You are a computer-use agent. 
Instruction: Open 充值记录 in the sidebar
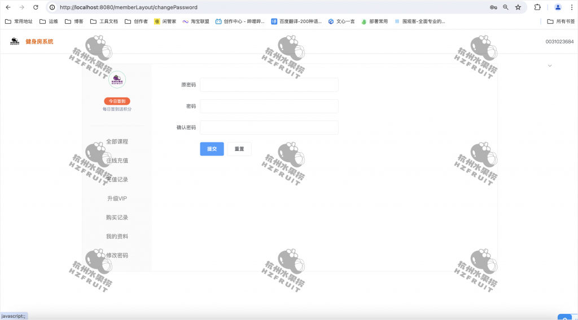click(117, 180)
